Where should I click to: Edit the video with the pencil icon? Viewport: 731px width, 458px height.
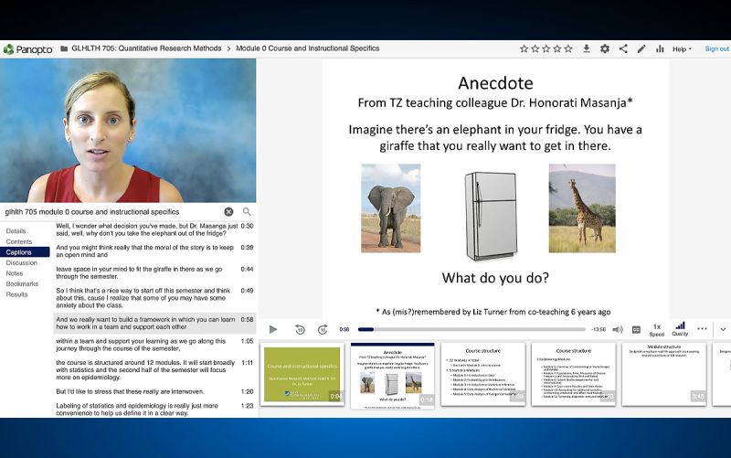click(641, 48)
